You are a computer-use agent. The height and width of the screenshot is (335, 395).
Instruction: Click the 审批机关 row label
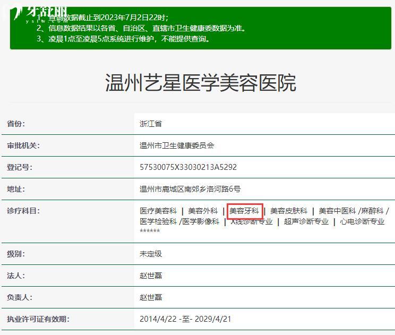(x=23, y=145)
